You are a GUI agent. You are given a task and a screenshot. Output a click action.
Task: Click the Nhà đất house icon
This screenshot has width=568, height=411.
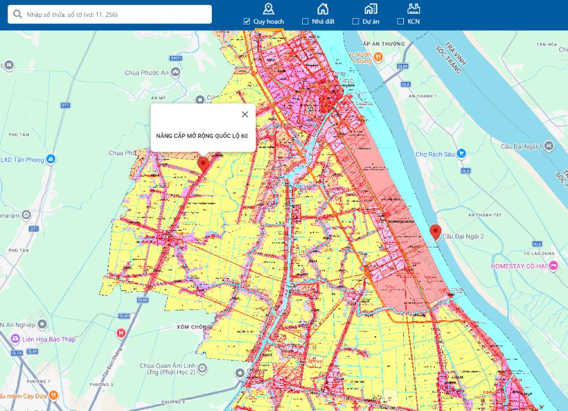(x=323, y=8)
